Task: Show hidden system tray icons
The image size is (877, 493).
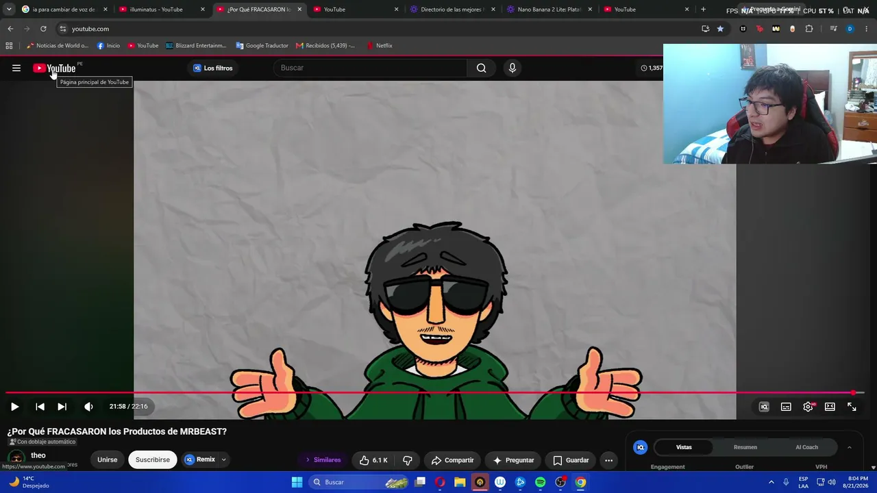Action: [771, 482]
